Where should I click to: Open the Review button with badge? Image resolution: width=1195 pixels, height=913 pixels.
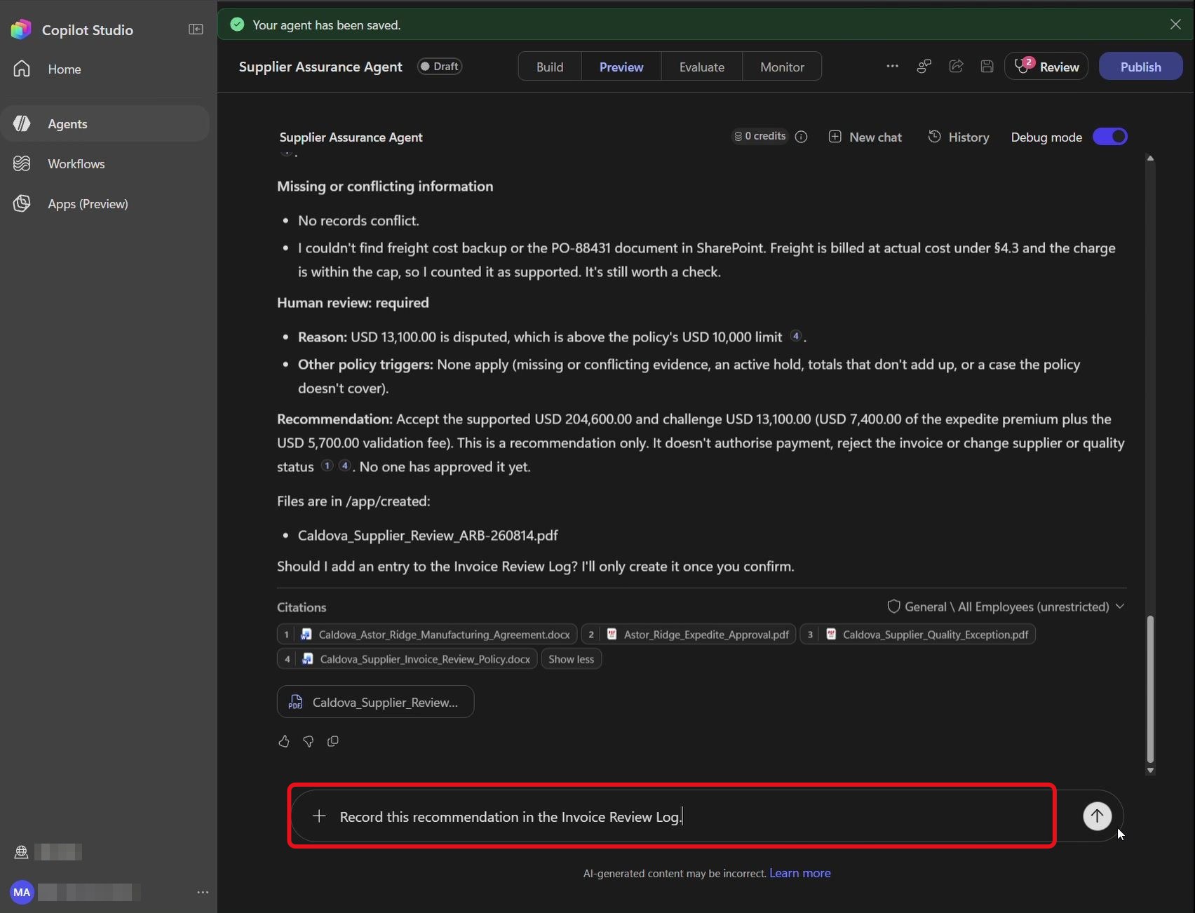coord(1046,67)
